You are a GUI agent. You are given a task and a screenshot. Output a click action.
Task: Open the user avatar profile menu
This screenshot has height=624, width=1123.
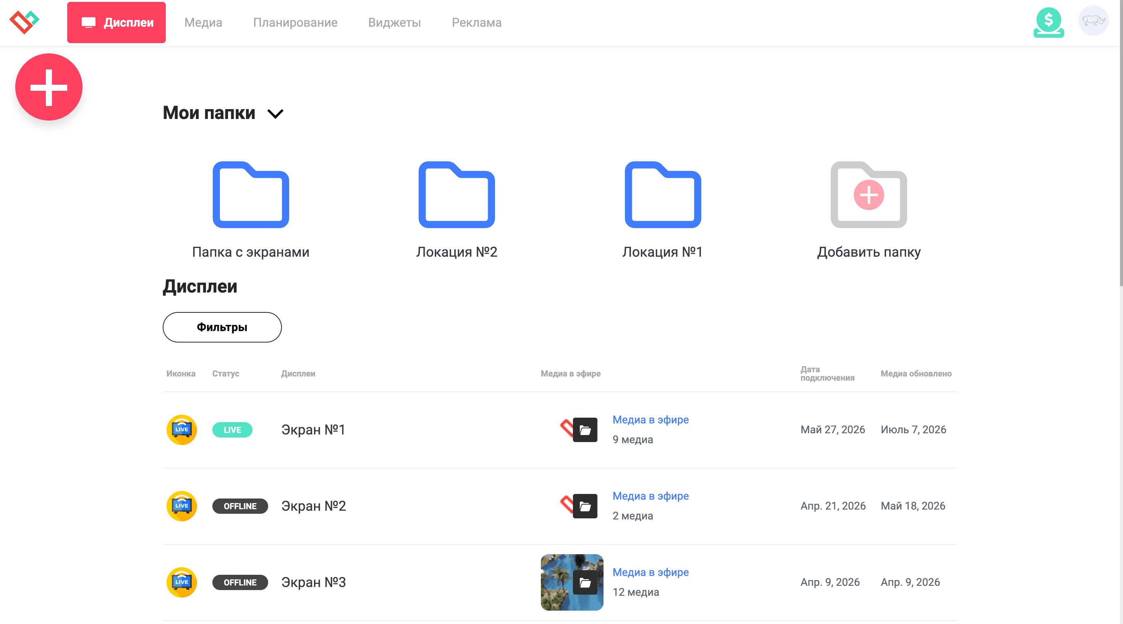tap(1093, 21)
